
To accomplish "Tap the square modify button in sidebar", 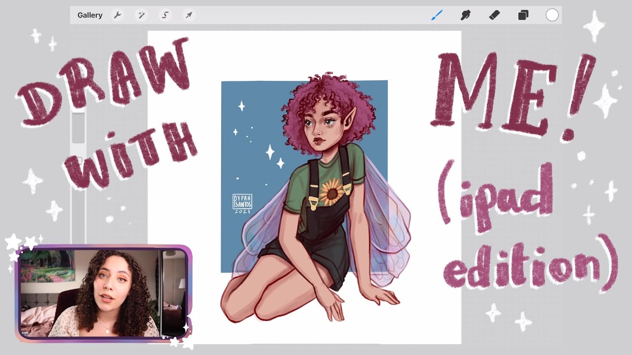I will [x=78, y=160].
